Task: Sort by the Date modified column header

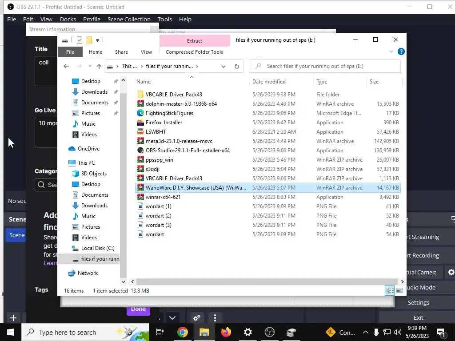Action: [269, 82]
